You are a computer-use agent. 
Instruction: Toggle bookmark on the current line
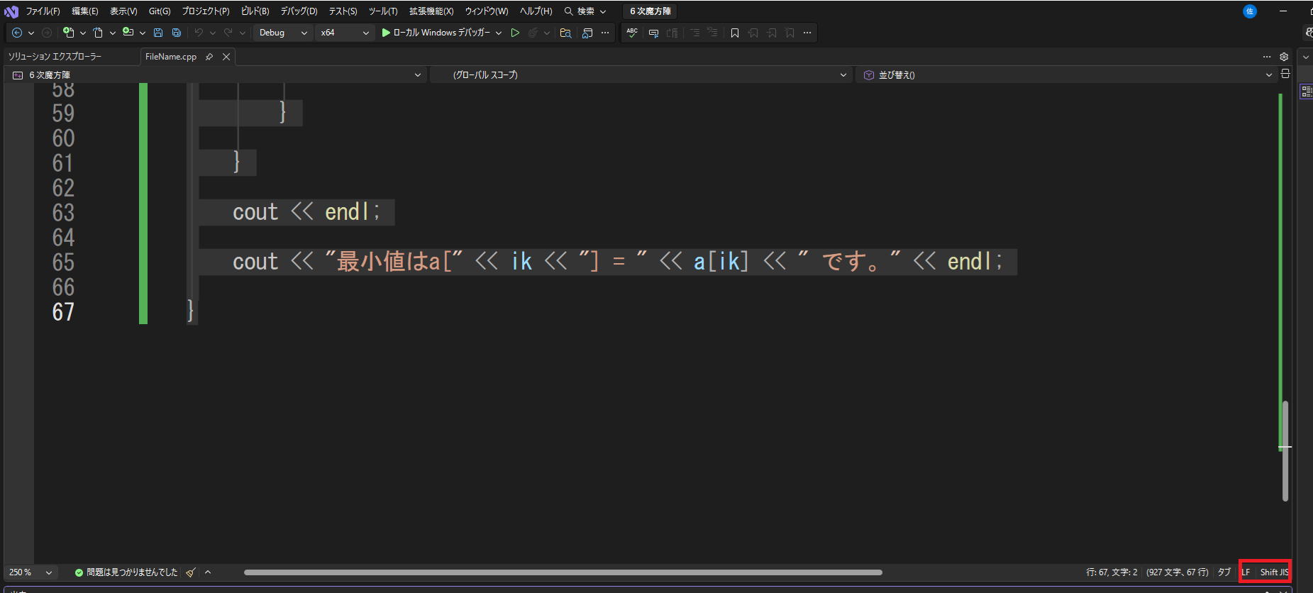[x=735, y=33]
